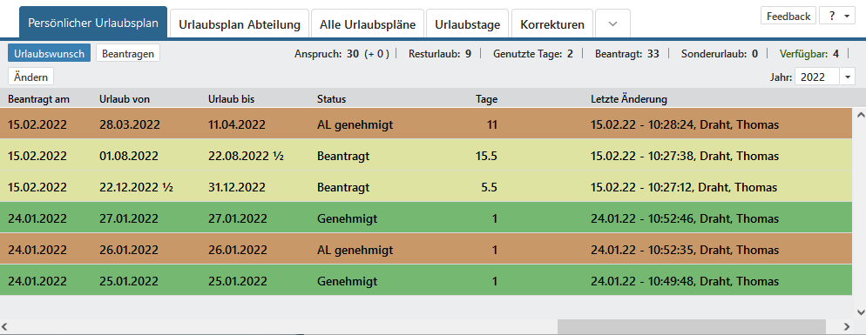
Task: Click the horizontal scrollbar left arrow
Action: tap(5, 326)
